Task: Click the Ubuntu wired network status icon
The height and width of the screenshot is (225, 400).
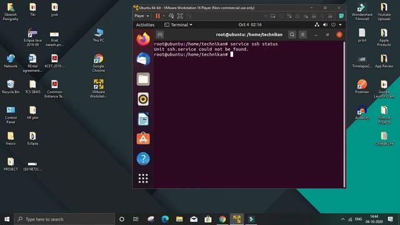Action: (x=317, y=25)
